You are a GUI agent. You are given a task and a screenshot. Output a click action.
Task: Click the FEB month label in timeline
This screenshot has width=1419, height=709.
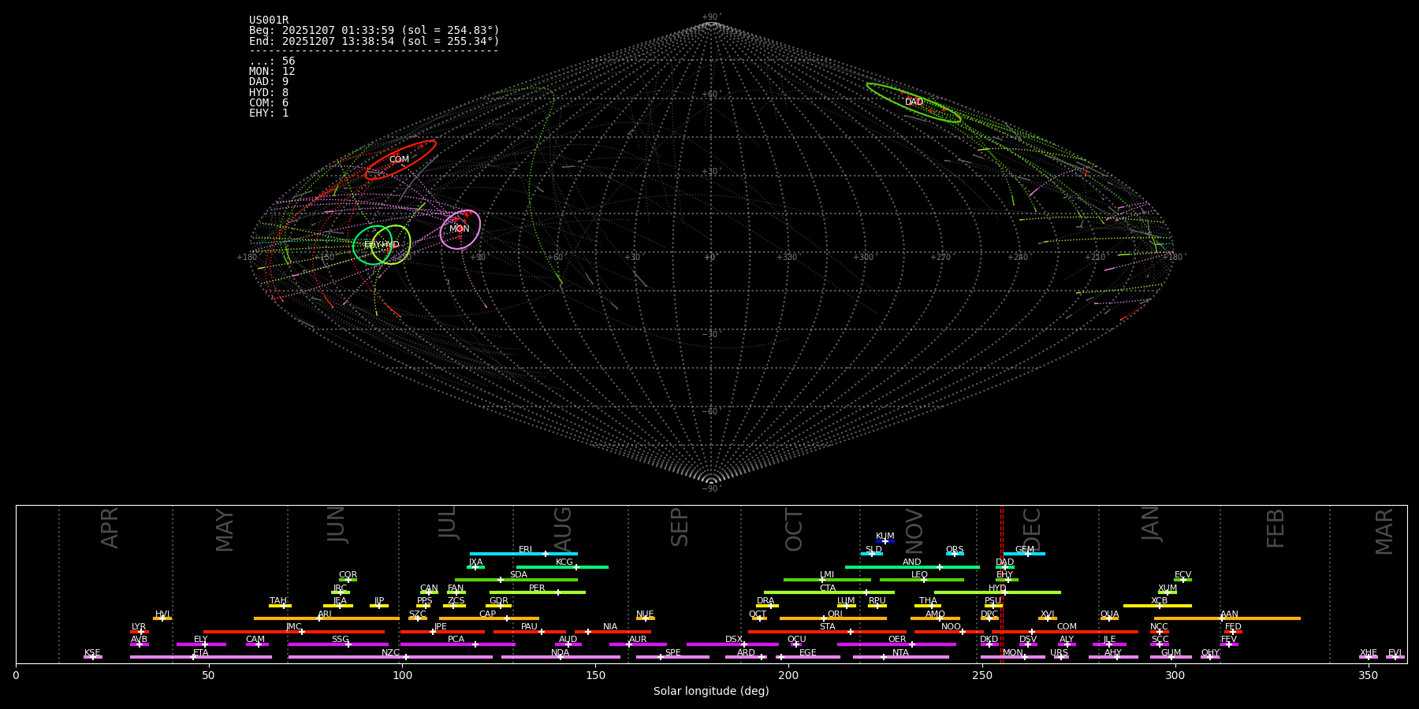1276,529
